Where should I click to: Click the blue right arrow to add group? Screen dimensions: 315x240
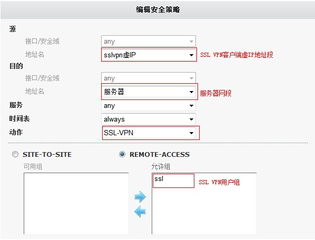[x=140, y=197]
